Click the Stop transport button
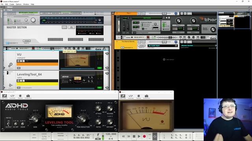252x141 pixels. [134, 136]
